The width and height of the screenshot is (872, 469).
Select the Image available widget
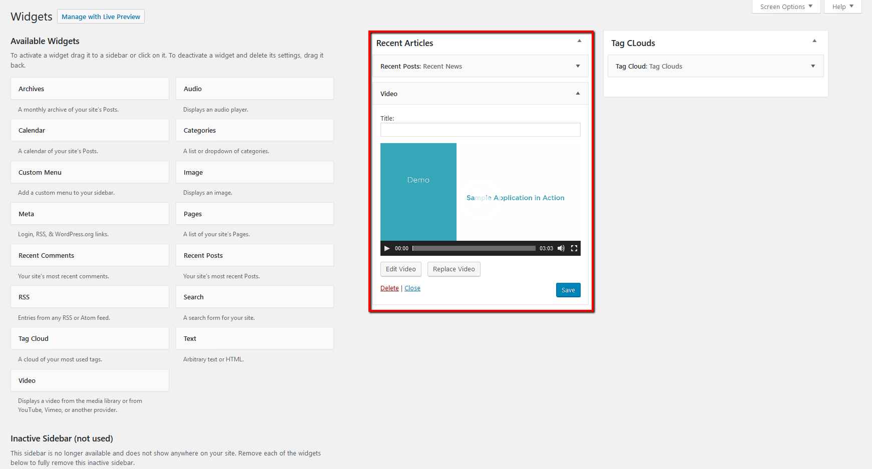pos(255,172)
